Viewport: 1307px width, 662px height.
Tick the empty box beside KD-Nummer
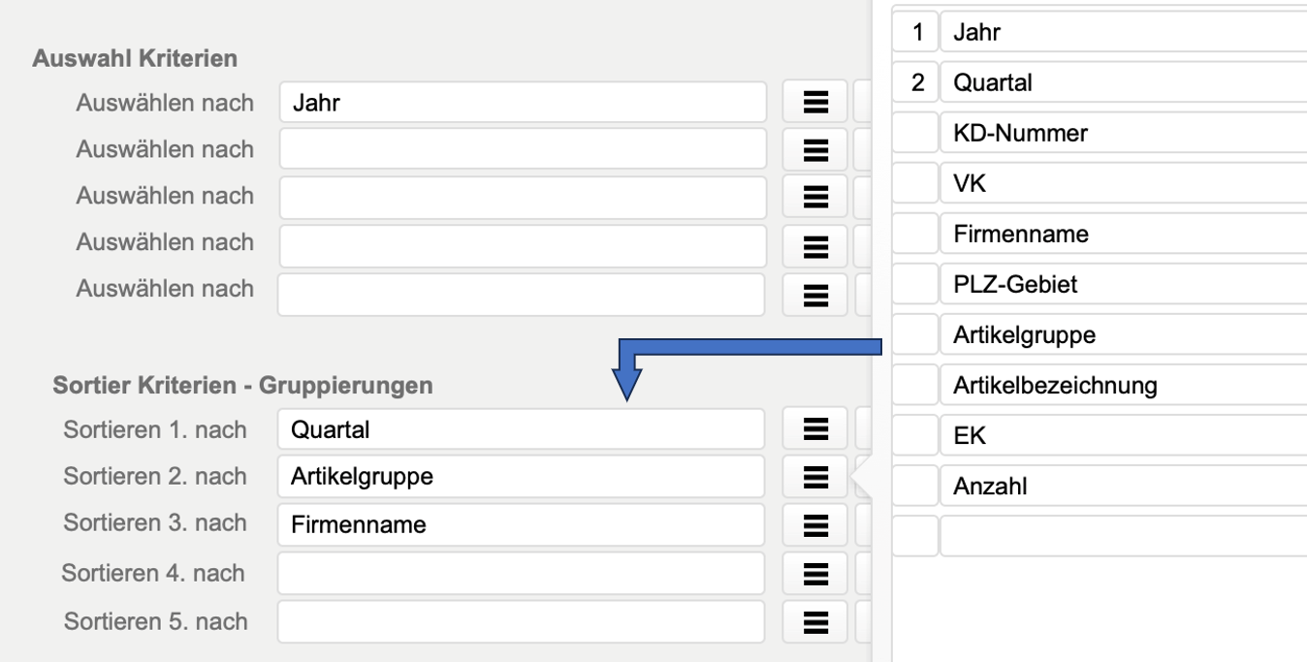pos(915,134)
